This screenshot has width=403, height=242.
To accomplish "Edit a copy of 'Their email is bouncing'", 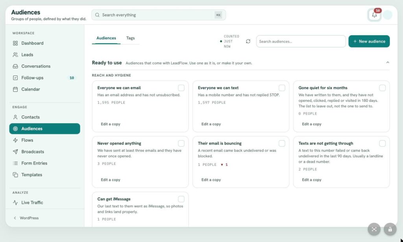I will pyautogui.click(x=211, y=180).
